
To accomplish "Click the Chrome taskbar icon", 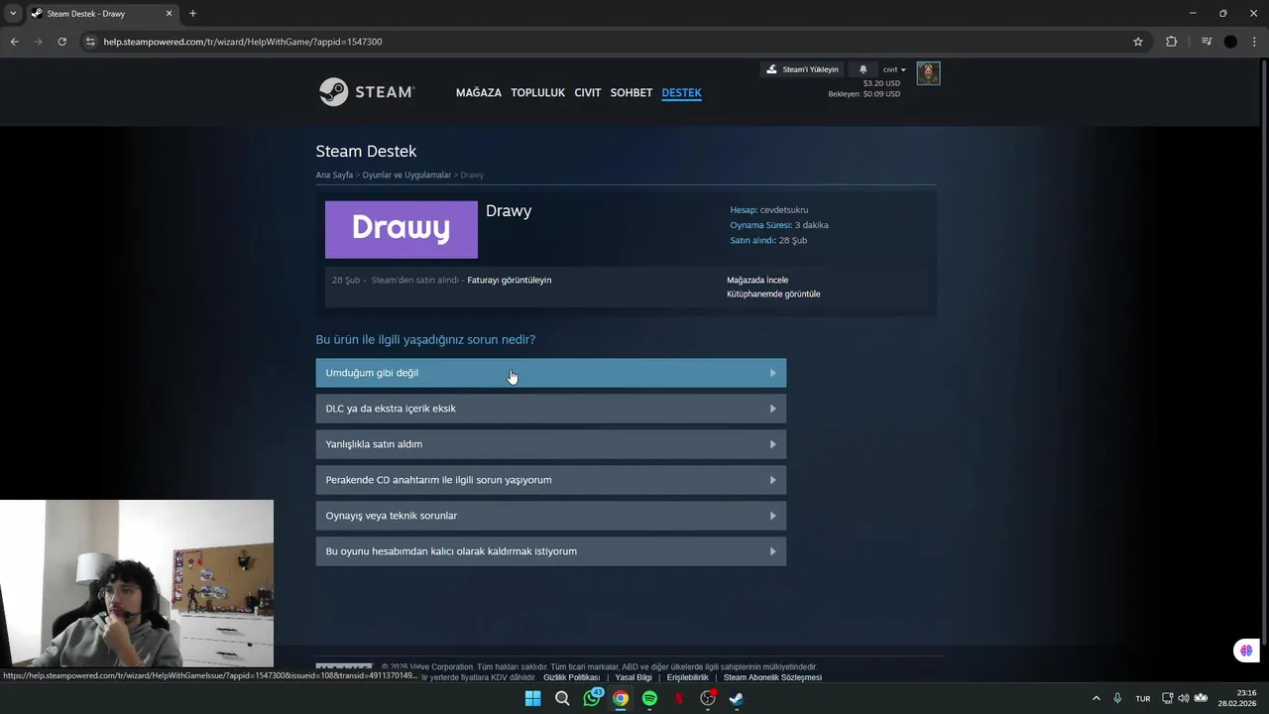I will 621,698.
